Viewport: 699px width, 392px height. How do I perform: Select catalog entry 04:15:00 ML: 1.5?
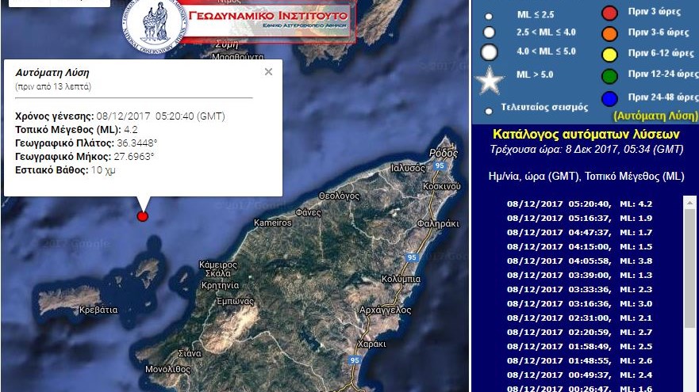(579, 246)
